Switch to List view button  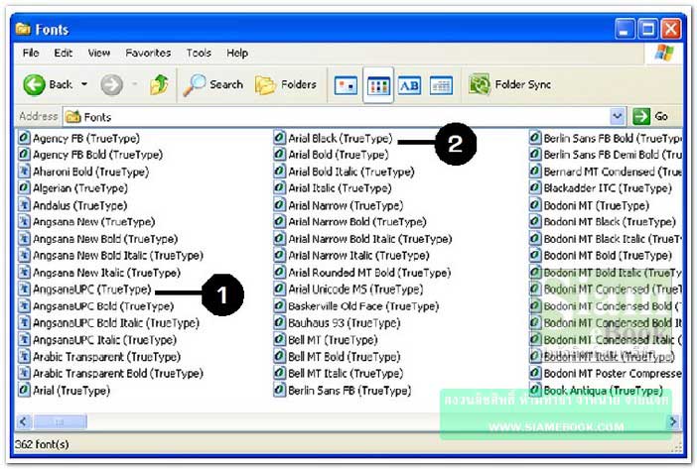(x=378, y=85)
